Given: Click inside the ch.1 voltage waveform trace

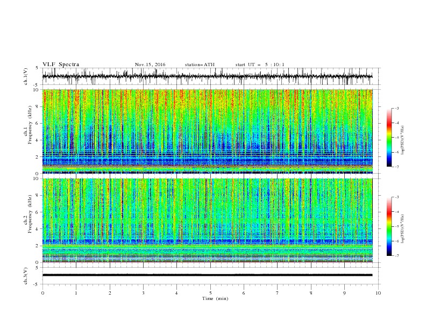Looking at the screenshot, I should coord(207,76).
